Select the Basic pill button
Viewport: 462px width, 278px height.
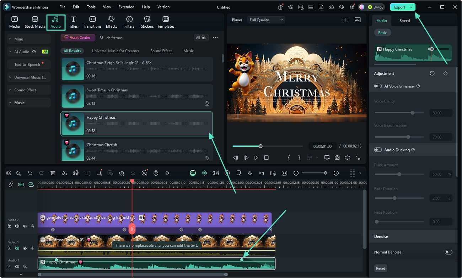[382, 33]
